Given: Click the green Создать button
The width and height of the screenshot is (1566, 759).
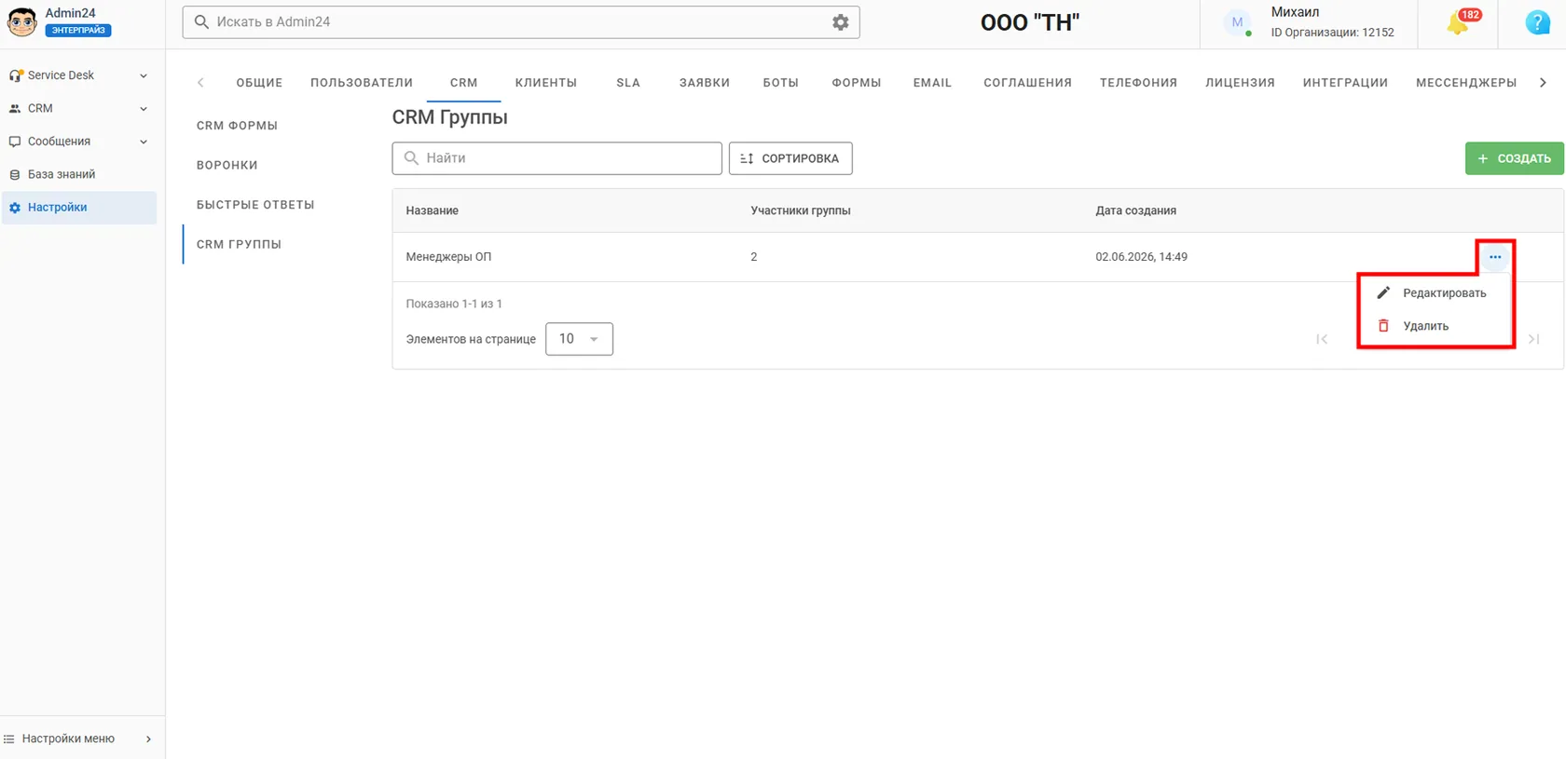Looking at the screenshot, I should 1514,158.
